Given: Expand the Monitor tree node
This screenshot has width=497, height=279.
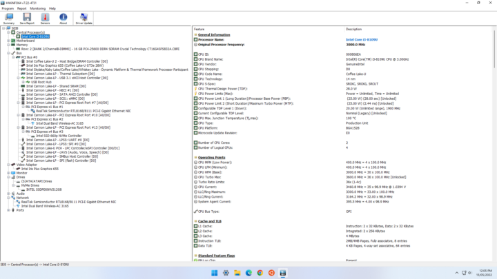Looking at the screenshot, I should [x=8, y=173].
